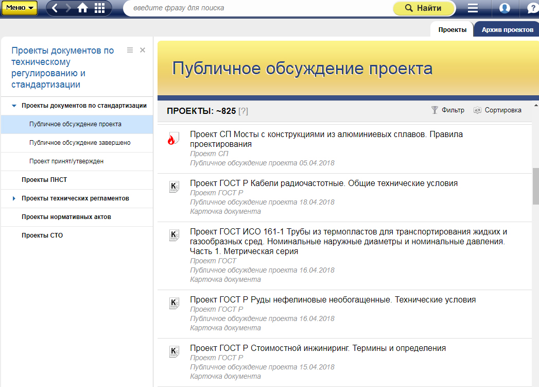Go back using the left arrow
This screenshot has height=387, width=539.
tap(55, 8)
